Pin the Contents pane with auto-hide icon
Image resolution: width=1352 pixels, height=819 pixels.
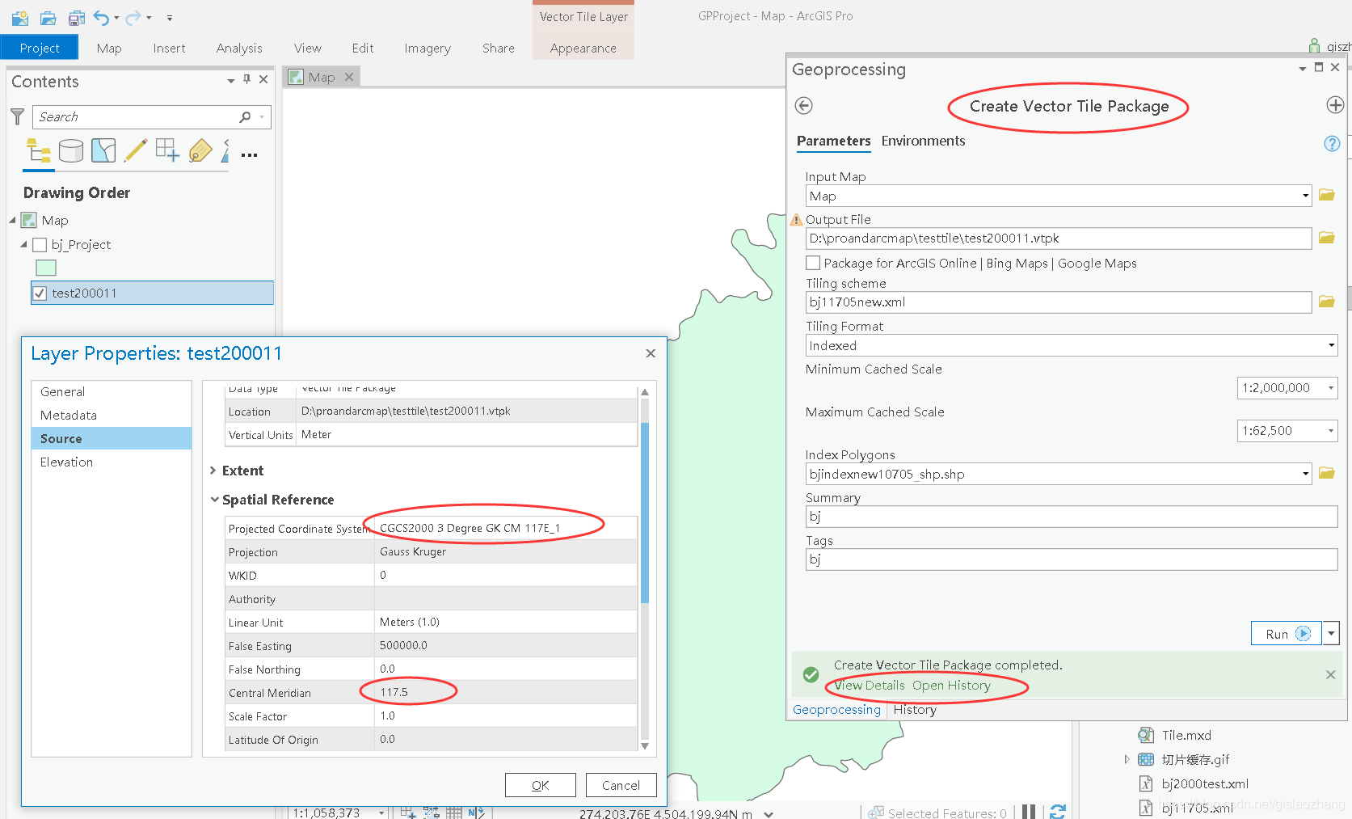click(x=246, y=79)
